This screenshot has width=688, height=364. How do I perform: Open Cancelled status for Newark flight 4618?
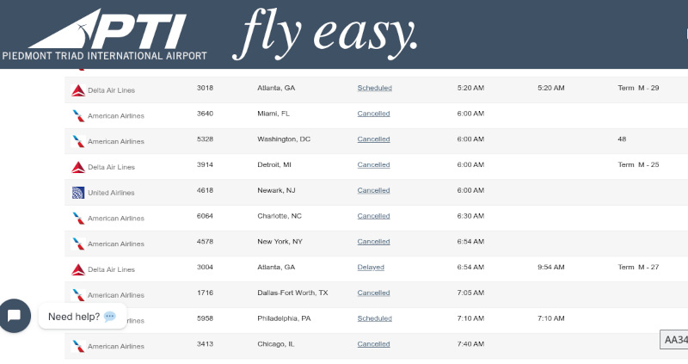[373, 190]
